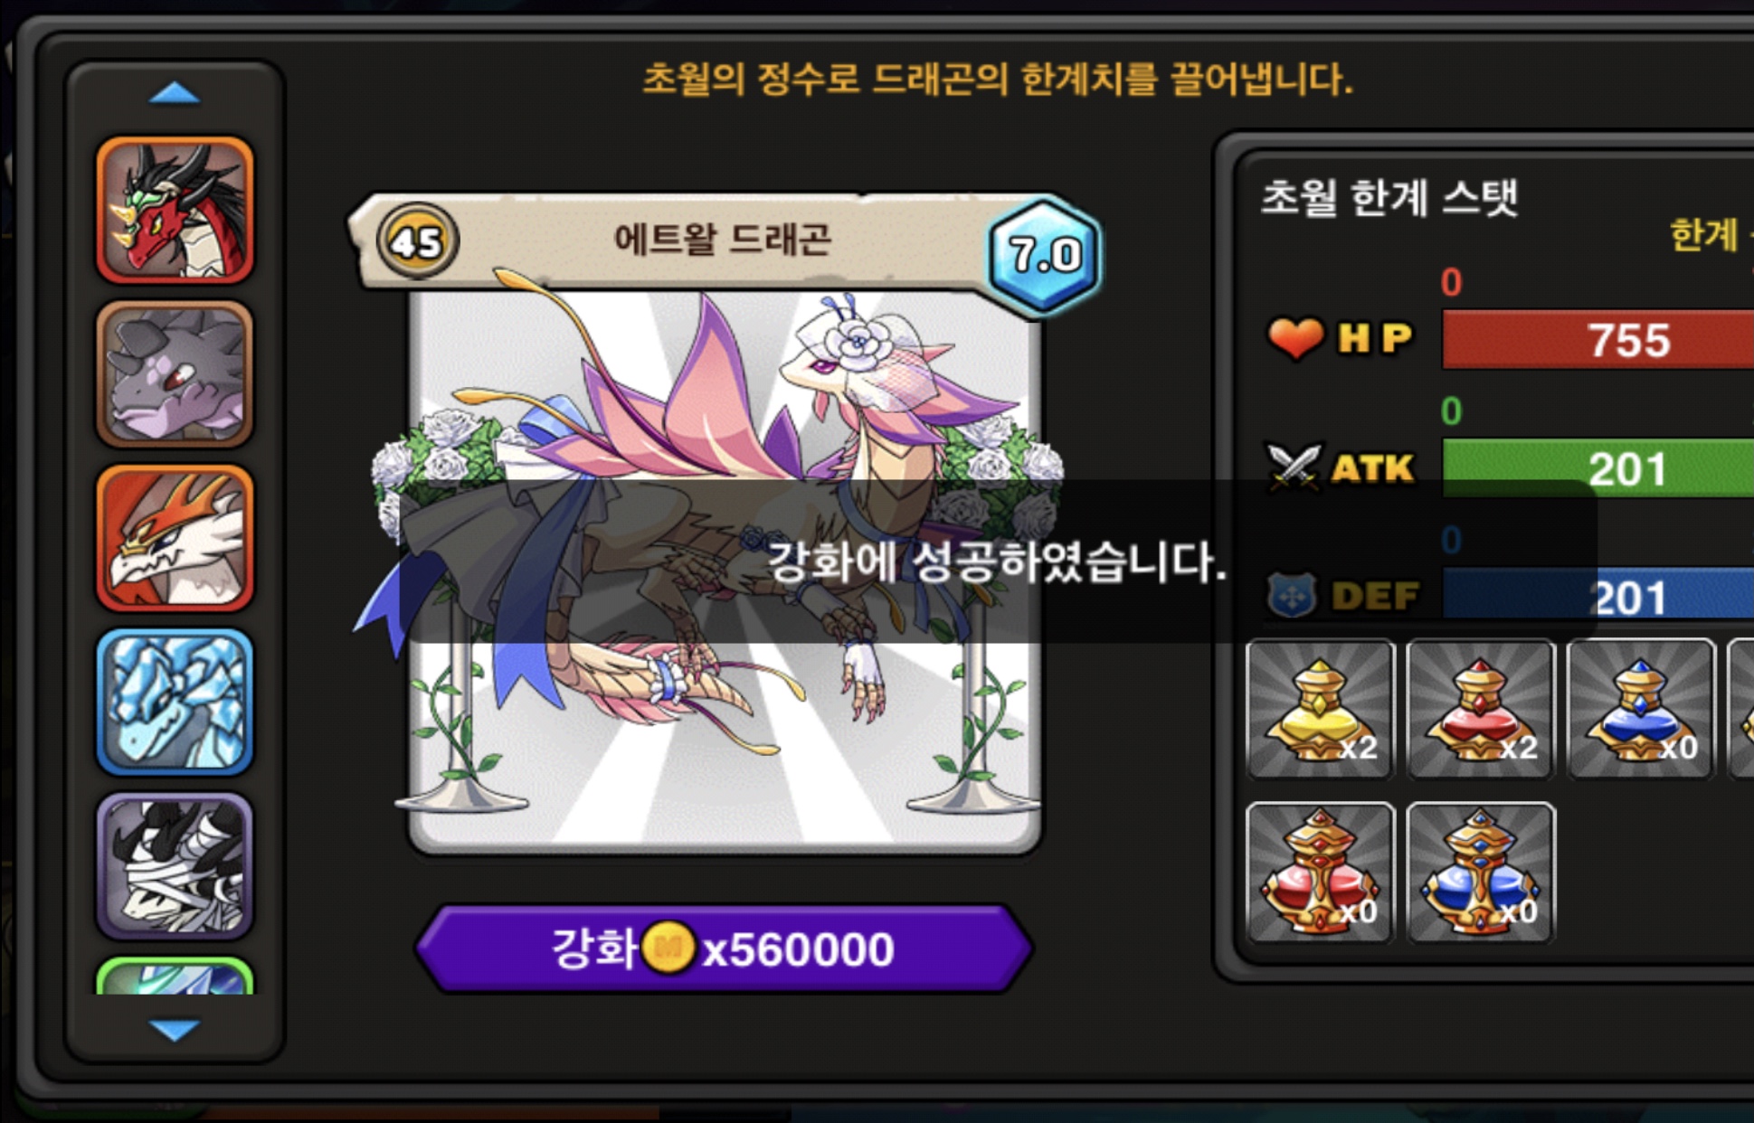
Task: Select the gray rhino dragon portrait
Action: [175, 374]
